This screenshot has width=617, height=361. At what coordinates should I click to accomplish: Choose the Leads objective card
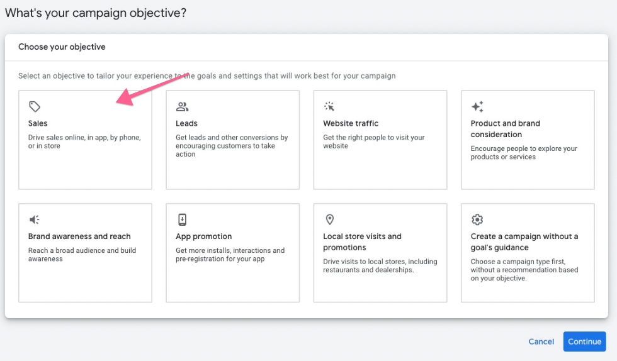pyautogui.click(x=232, y=140)
